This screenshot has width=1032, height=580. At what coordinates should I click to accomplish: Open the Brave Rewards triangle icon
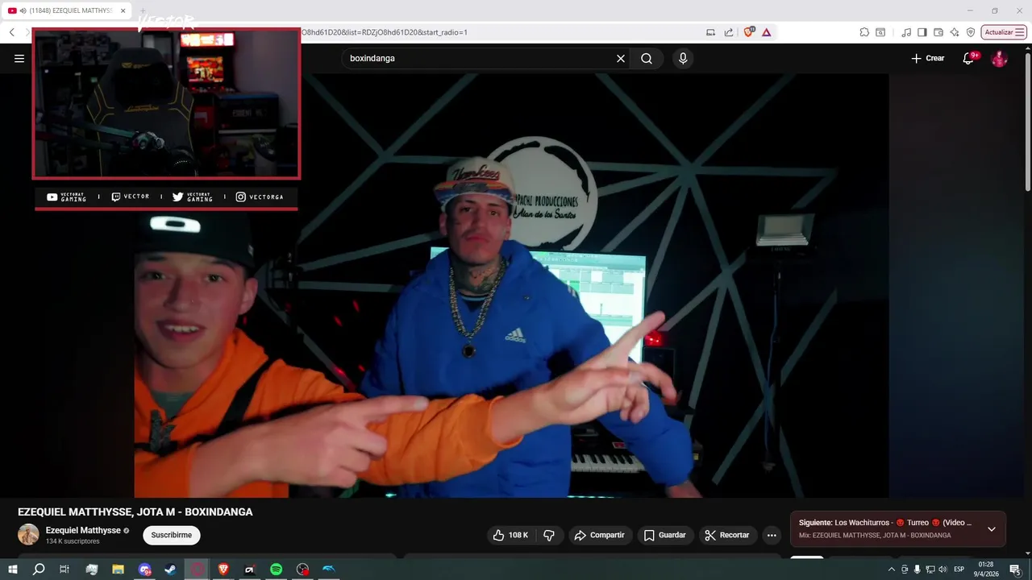766,32
